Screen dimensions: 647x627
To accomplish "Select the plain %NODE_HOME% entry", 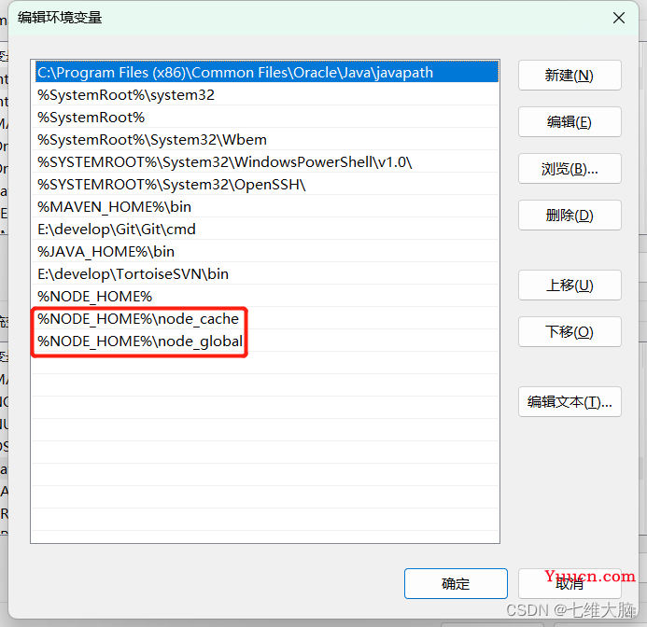I will (265, 296).
